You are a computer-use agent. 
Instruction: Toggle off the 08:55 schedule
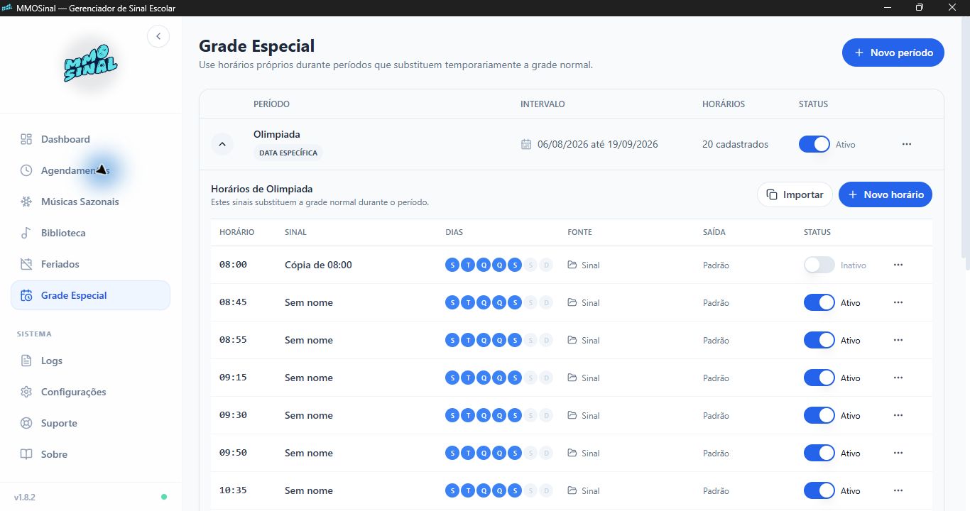819,340
